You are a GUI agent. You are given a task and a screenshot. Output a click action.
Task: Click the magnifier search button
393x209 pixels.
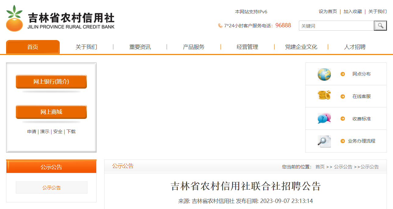(380, 26)
